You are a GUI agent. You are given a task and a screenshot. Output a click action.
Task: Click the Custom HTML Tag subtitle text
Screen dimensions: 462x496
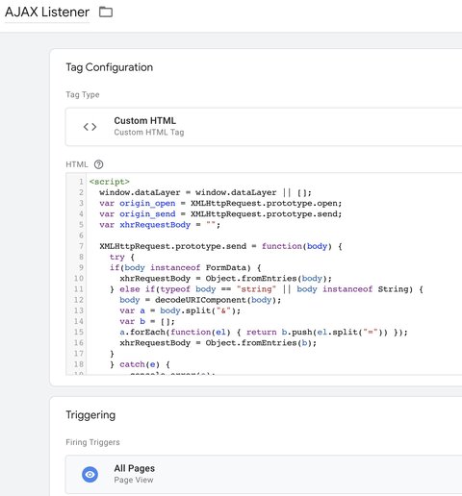coord(149,133)
